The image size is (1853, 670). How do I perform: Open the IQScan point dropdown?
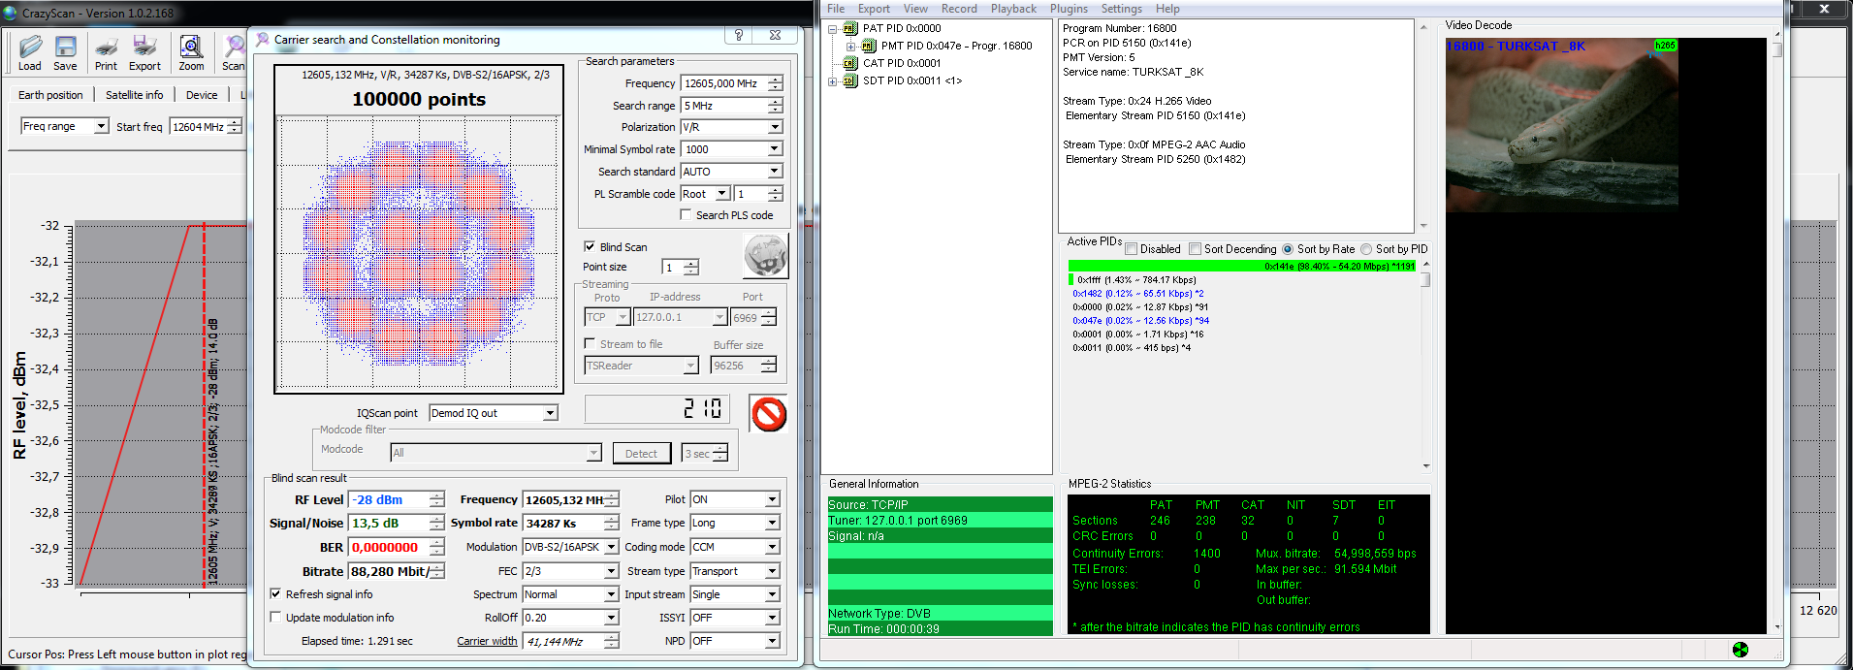tap(494, 413)
